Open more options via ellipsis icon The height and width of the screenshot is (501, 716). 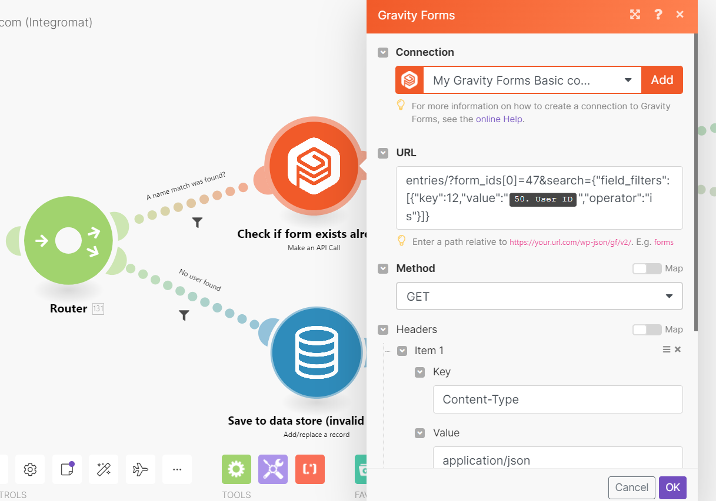pyautogui.click(x=176, y=469)
